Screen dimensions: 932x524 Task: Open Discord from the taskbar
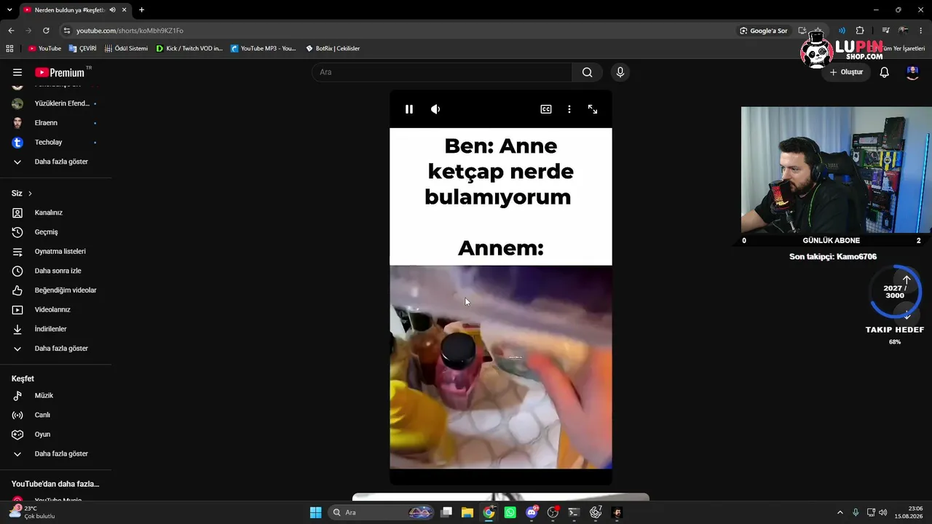pyautogui.click(x=532, y=512)
